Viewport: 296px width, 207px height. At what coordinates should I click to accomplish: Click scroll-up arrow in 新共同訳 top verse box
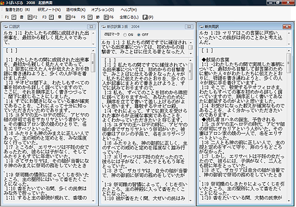[x=289, y=33]
